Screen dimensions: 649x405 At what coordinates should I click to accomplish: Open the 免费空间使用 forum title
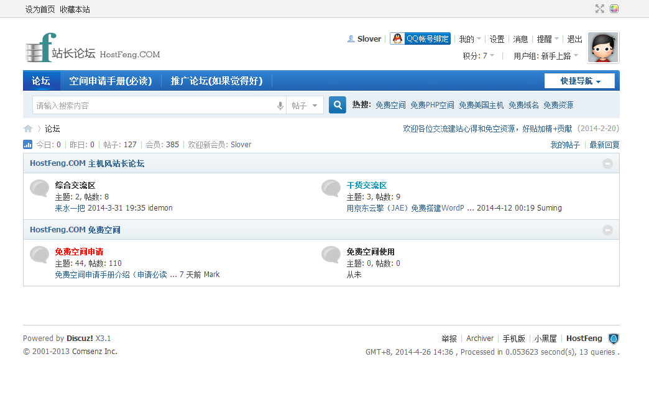[x=371, y=252]
